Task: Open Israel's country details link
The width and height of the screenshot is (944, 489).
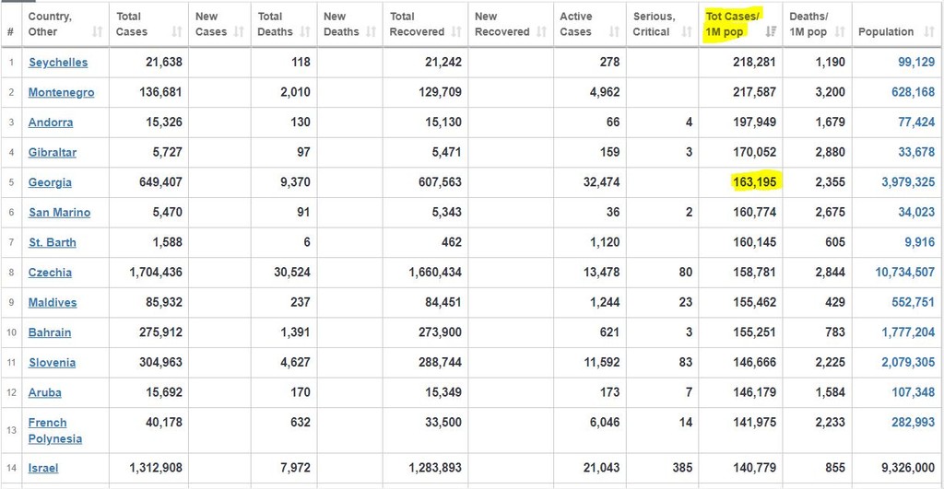Action: [x=43, y=468]
